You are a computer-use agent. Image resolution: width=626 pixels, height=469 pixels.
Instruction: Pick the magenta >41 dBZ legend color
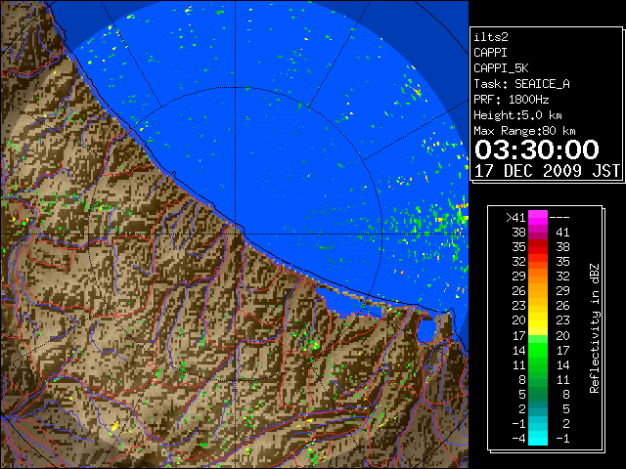(538, 218)
